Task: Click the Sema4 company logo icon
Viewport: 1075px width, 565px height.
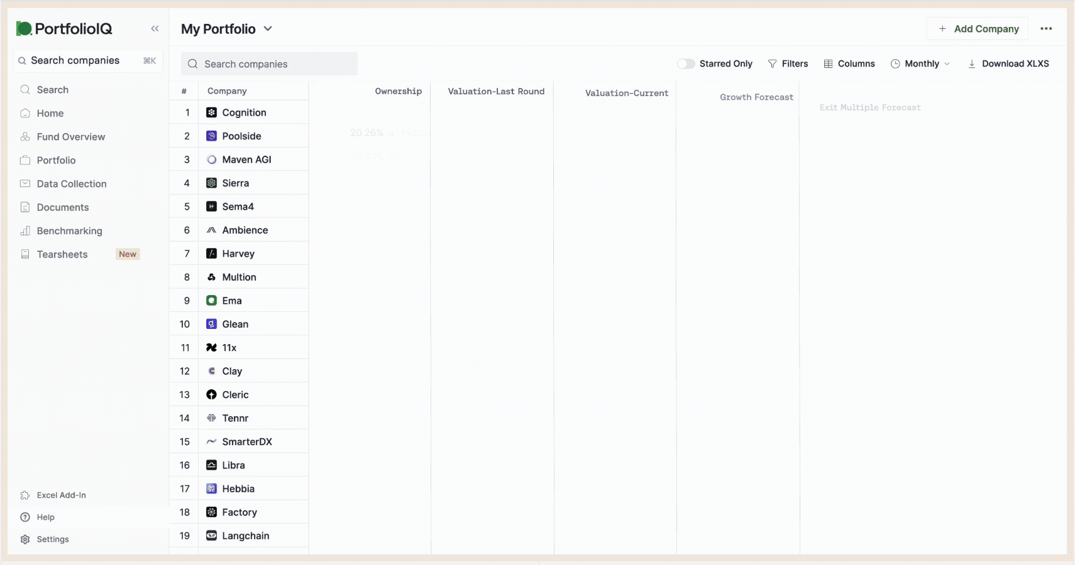Action: pos(212,207)
